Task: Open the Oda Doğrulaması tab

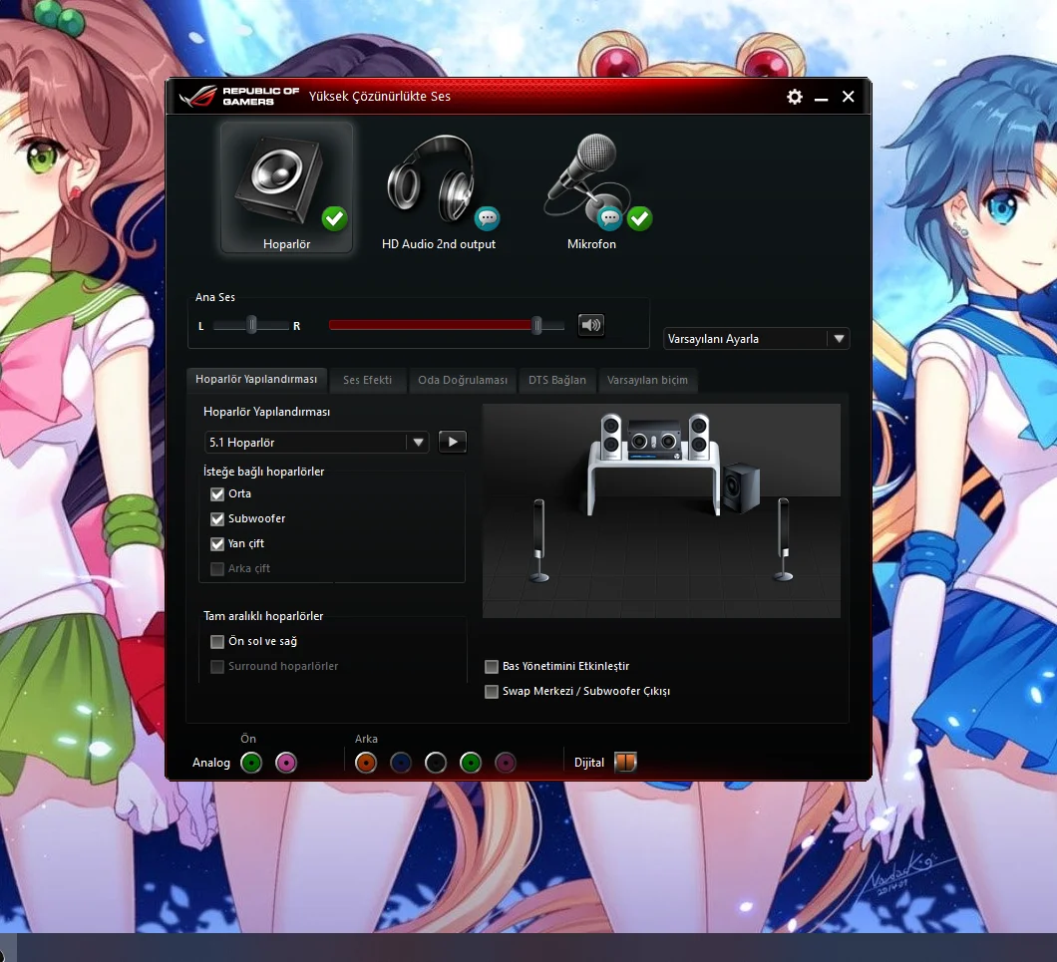Action: [463, 380]
